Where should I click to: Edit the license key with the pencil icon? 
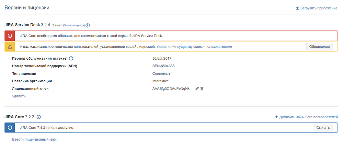click(197, 88)
